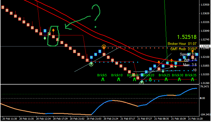Click the up-arrow marker beneath Brick5
The image size is (216, 122).
click(103, 79)
